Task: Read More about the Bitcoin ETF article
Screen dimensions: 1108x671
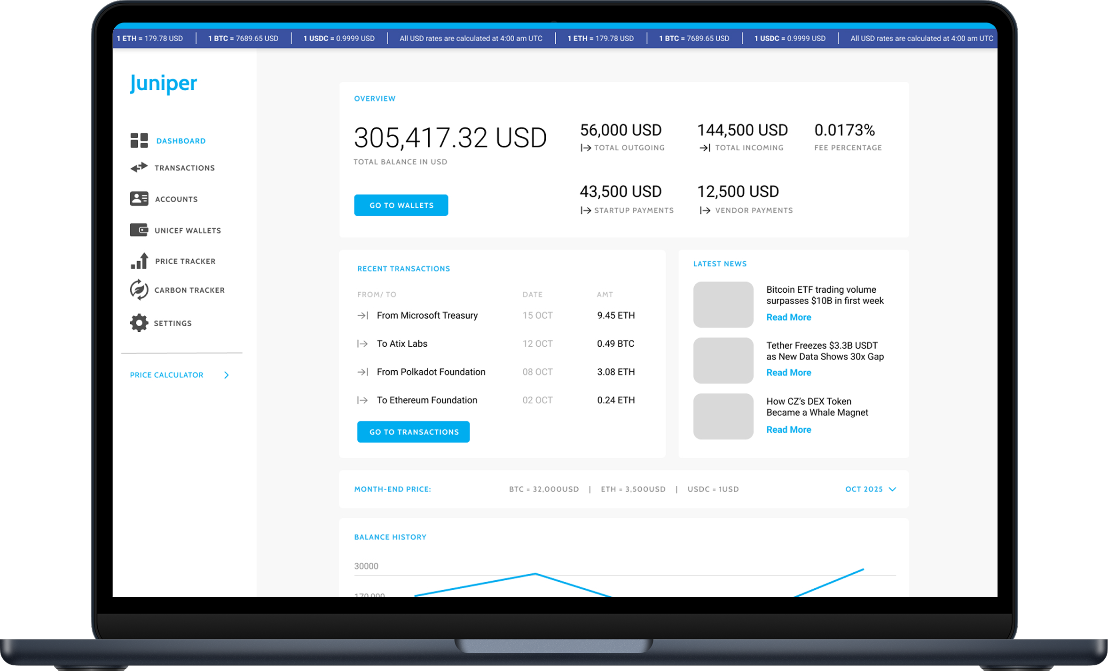Action: (x=788, y=317)
